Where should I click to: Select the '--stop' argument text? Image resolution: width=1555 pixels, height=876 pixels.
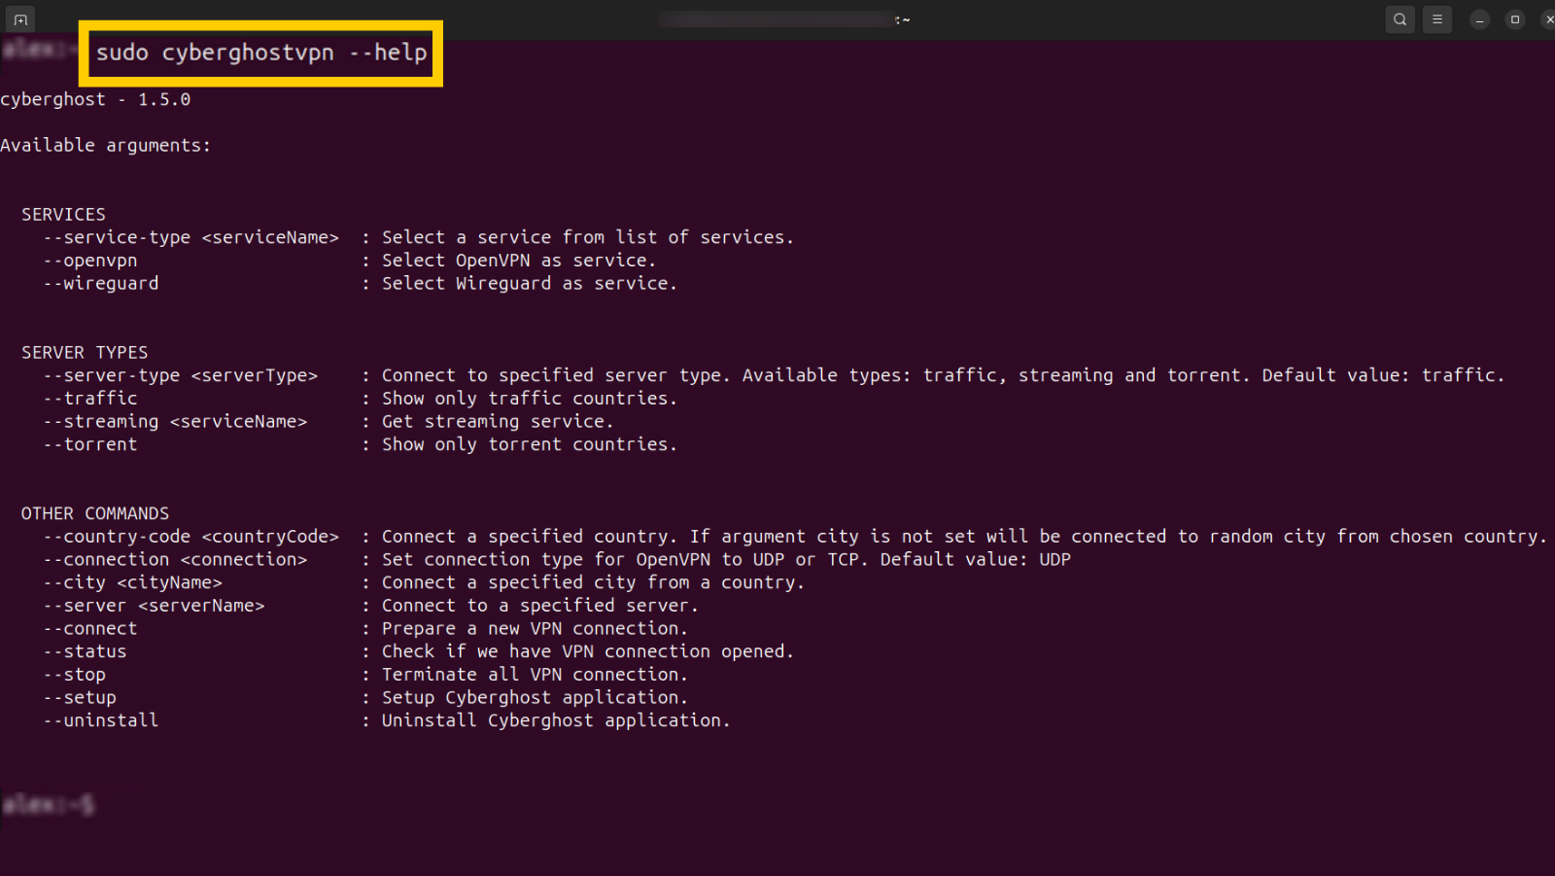(75, 675)
